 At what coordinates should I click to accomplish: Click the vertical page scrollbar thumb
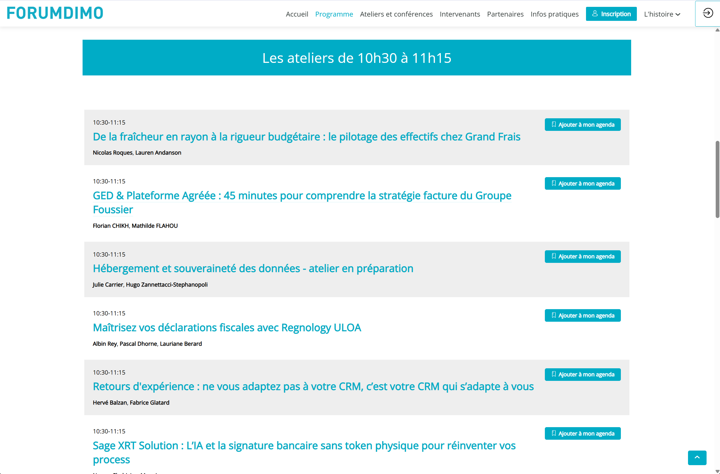[717, 179]
